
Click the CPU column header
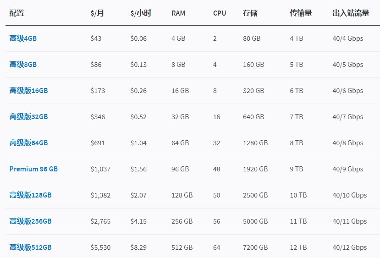click(220, 13)
